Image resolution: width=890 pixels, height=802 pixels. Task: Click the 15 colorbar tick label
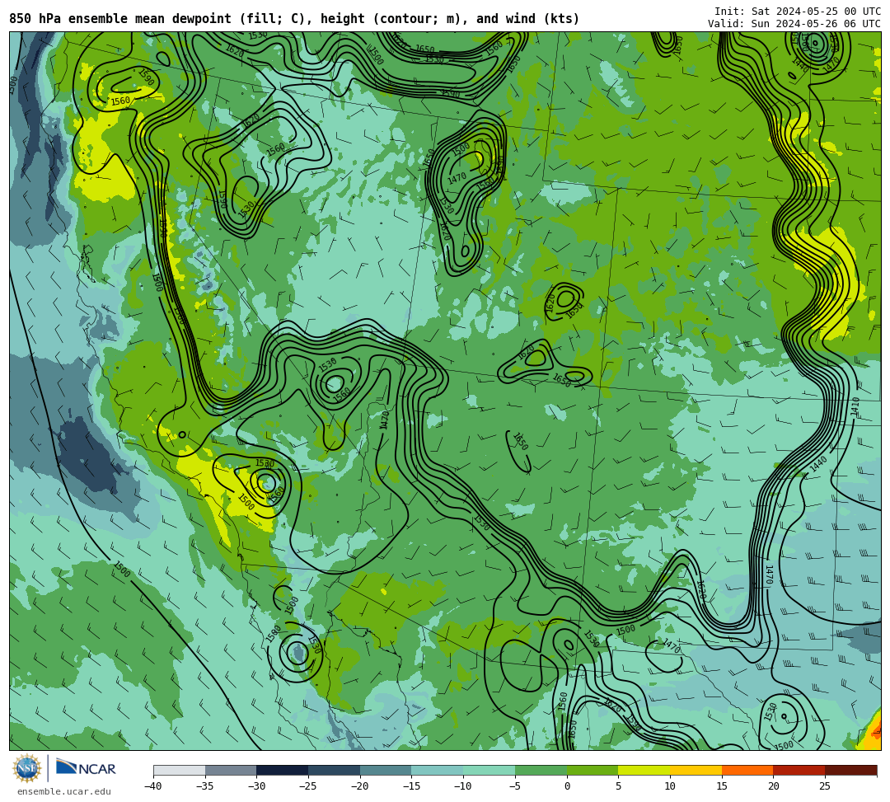point(722,786)
